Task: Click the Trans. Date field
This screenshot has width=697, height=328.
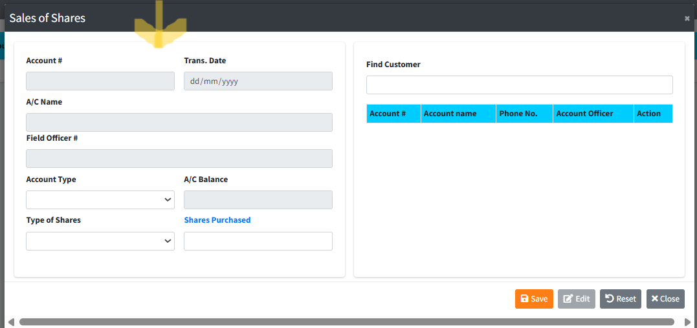Action: tap(258, 81)
